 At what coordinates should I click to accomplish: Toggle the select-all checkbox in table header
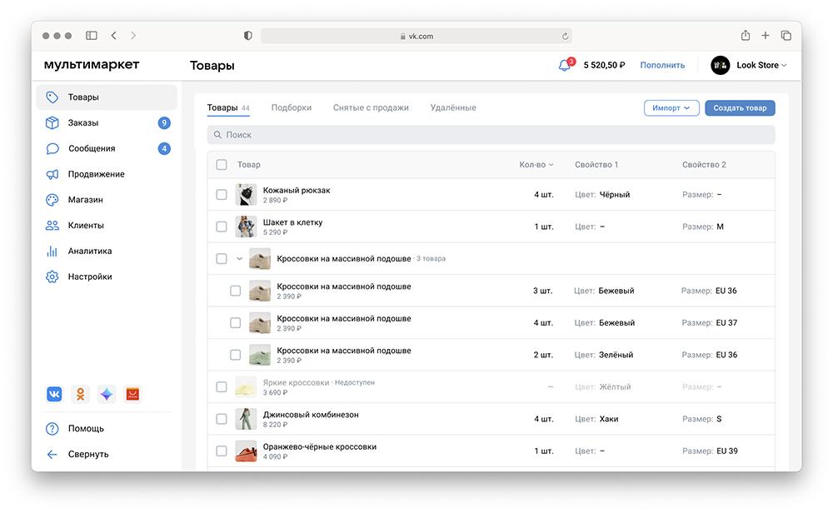(x=222, y=165)
